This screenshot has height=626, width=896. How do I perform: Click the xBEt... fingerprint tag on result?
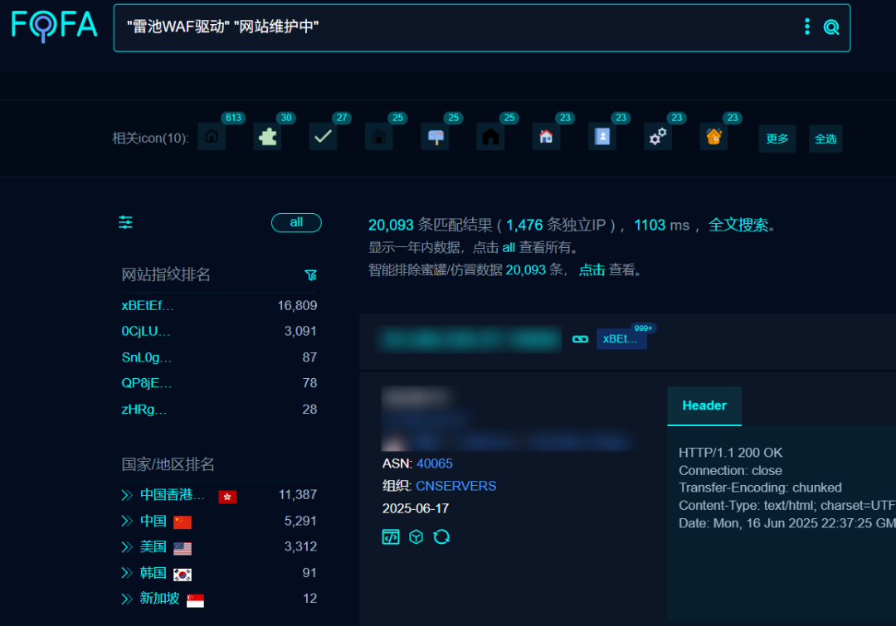coord(621,338)
